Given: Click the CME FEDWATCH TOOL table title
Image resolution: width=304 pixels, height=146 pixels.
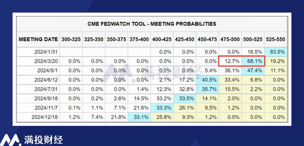Looking at the screenshot, I should [x=152, y=24].
